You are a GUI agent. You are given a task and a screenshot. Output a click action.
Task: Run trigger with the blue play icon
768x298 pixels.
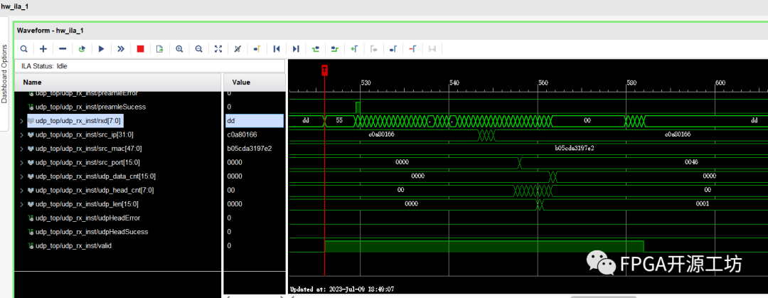[x=102, y=49]
